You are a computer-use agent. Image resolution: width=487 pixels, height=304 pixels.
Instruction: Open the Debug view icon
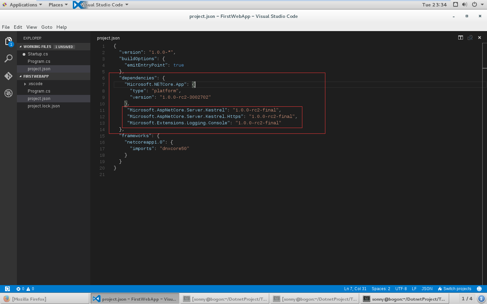[8, 93]
